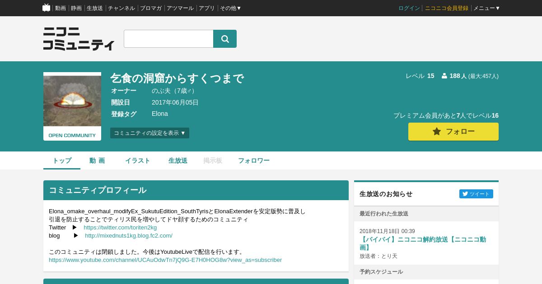Open ブロマガ in top navigation
Viewport: 542px width, 284px height.
(151, 8)
